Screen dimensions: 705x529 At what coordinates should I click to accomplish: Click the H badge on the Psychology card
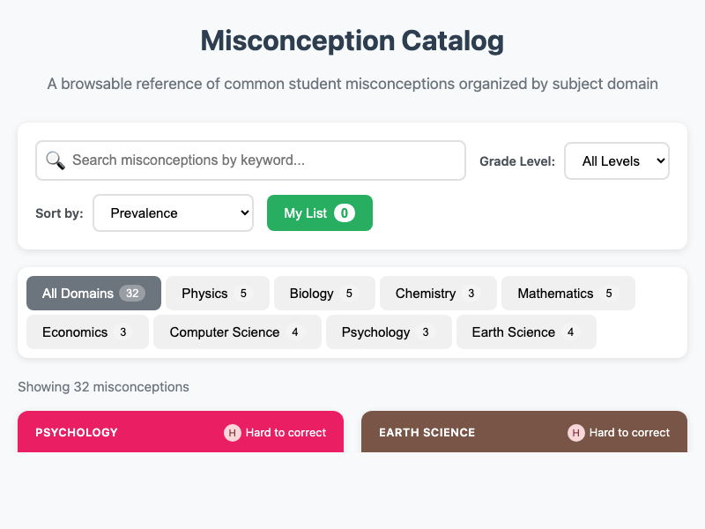(x=232, y=433)
